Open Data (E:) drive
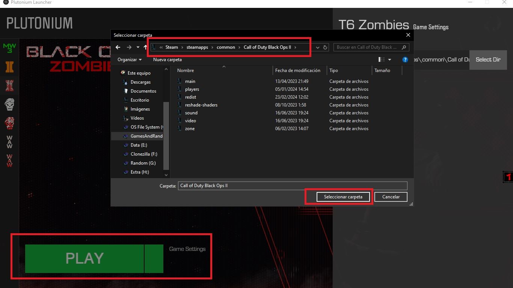The image size is (513, 288). pos(139,145)
